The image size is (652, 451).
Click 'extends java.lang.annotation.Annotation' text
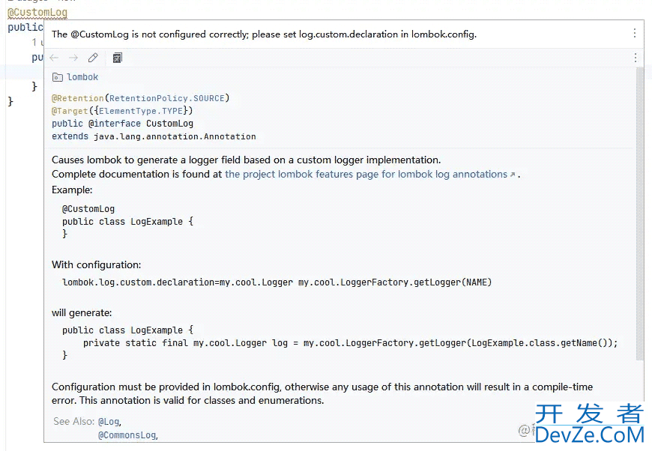[x=154, y=136]
